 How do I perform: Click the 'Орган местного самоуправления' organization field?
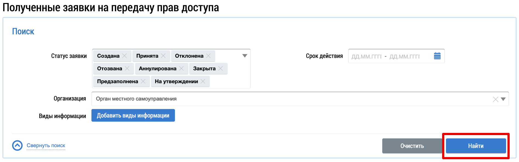tap(275, 99)
